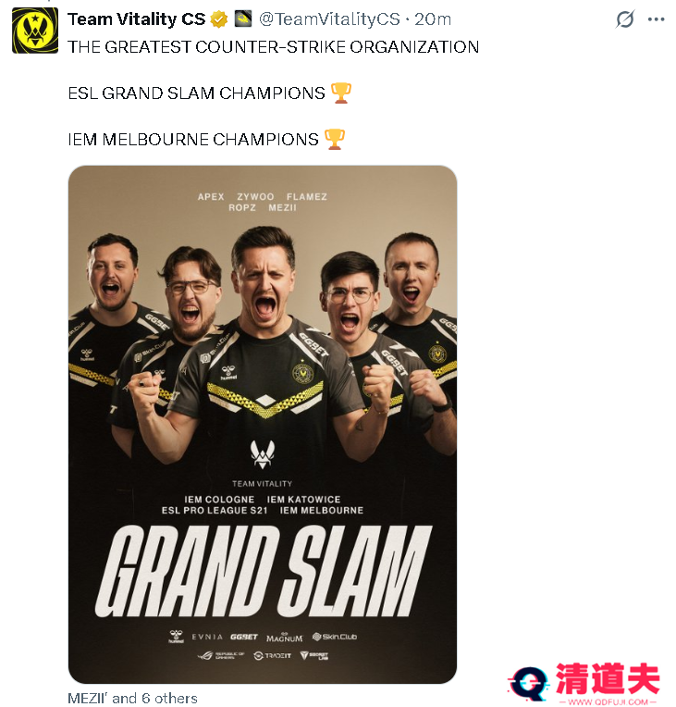Open the Grok explain-post icon

coord(625,19)
